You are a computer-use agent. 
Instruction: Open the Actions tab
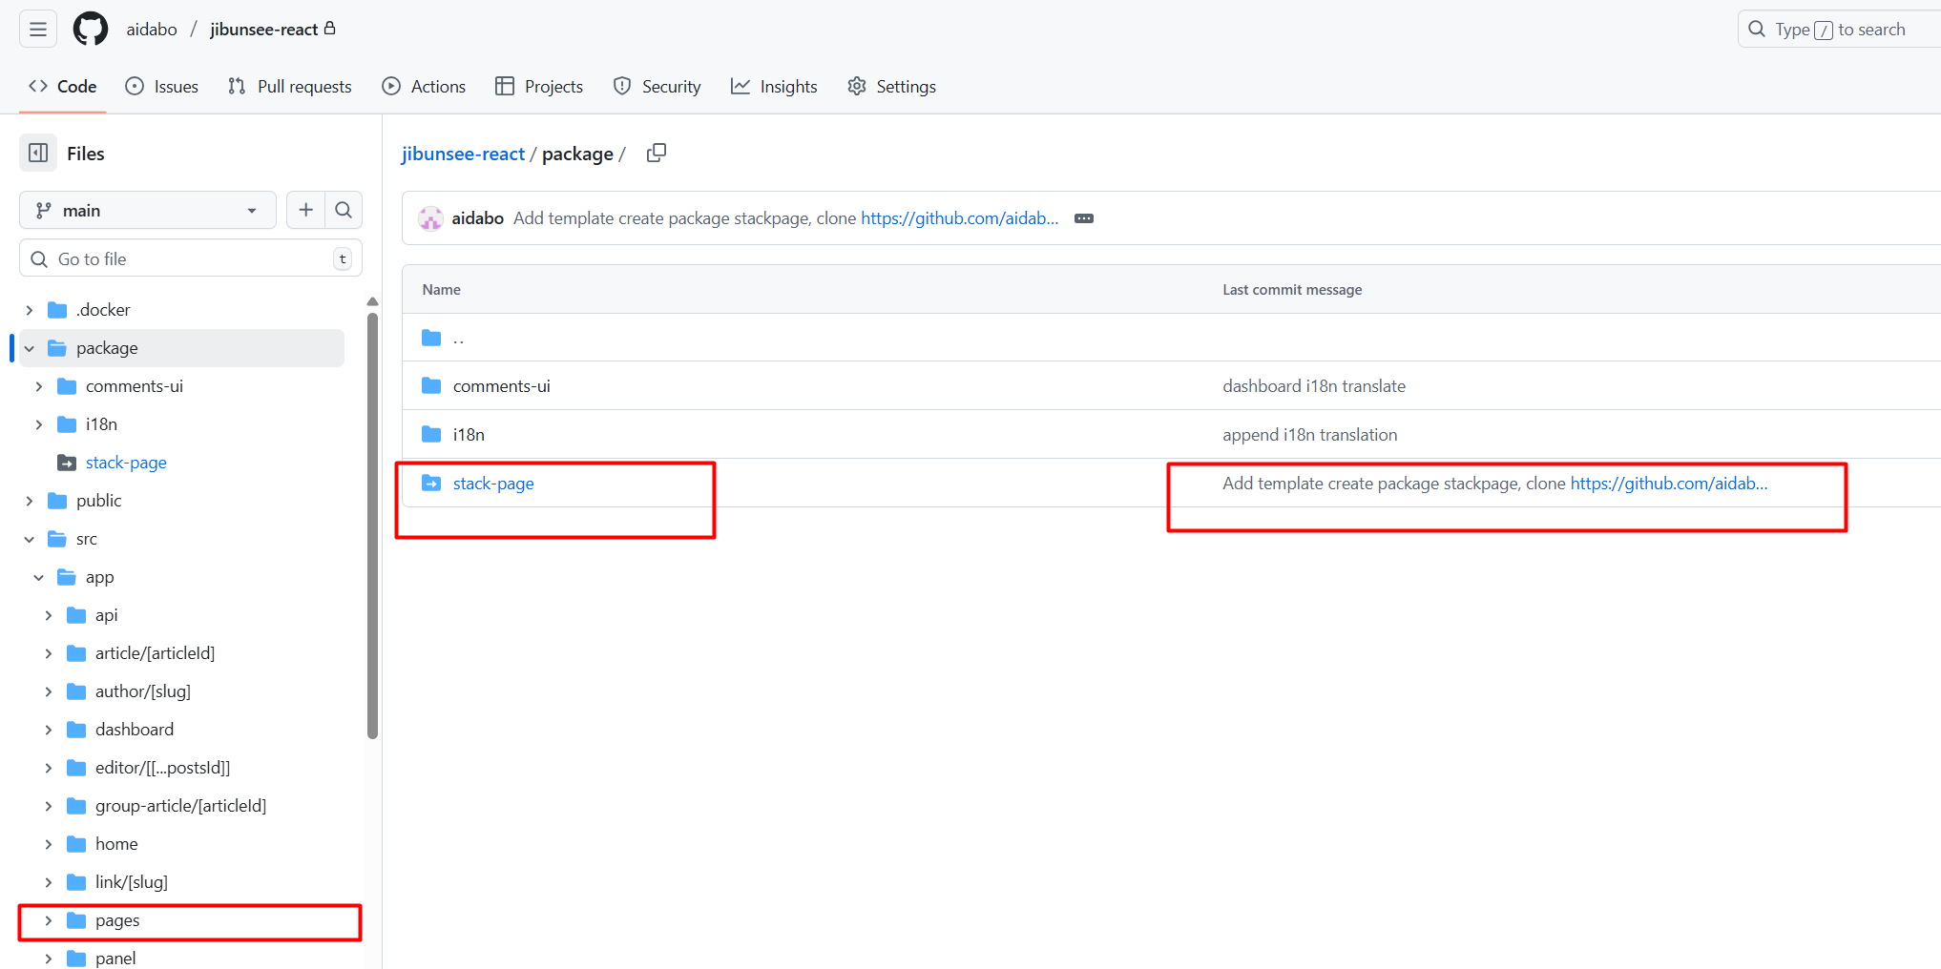tap(424, 87)
